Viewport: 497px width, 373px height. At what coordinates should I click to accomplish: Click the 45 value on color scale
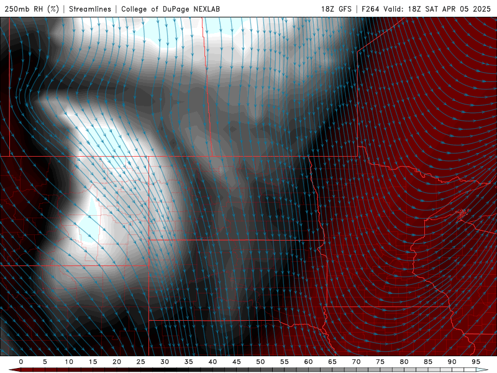coord(237,362)
